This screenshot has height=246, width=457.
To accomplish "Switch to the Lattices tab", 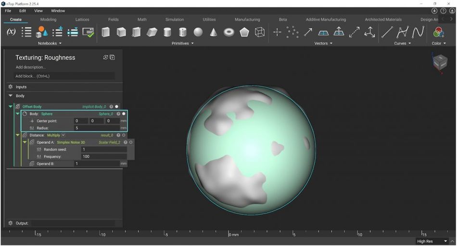I will [82, 20].
